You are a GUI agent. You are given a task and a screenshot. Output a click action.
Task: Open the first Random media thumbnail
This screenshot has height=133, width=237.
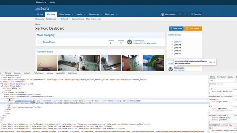tap(47, 63)
